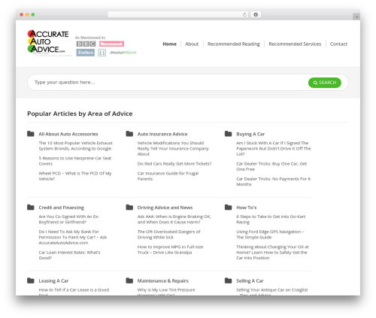Open the Credit and Financing category

(62, 207)
